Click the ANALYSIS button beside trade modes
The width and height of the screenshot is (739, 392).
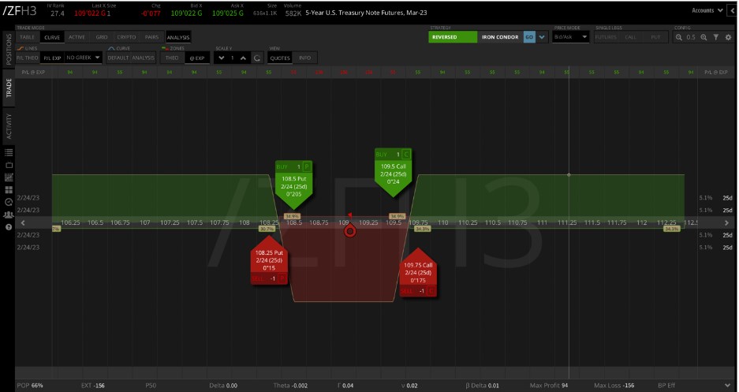coord(178,37)
